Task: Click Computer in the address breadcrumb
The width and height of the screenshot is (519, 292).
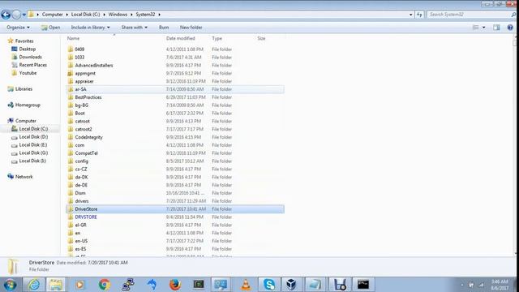Action: 52,15
